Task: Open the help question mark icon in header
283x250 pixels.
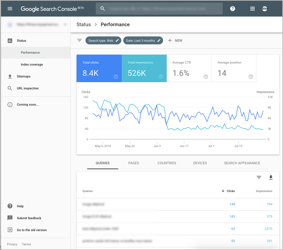Action: pyautogui.click(x=233, y=9)
